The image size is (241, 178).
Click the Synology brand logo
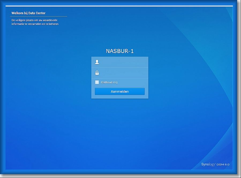pos(208,164)
